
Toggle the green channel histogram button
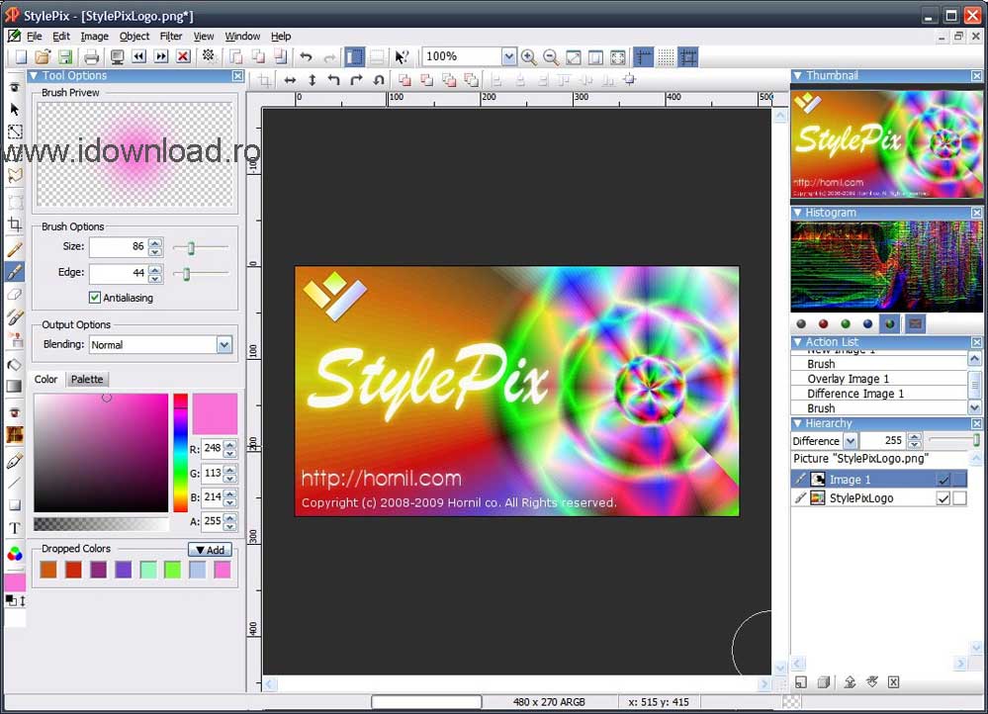[846, 324]
